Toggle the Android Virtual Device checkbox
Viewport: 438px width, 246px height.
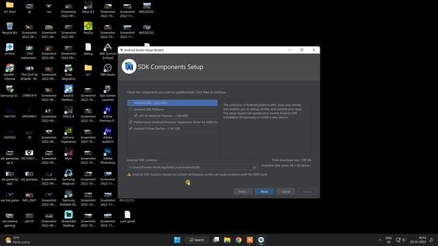pos(131,128)
